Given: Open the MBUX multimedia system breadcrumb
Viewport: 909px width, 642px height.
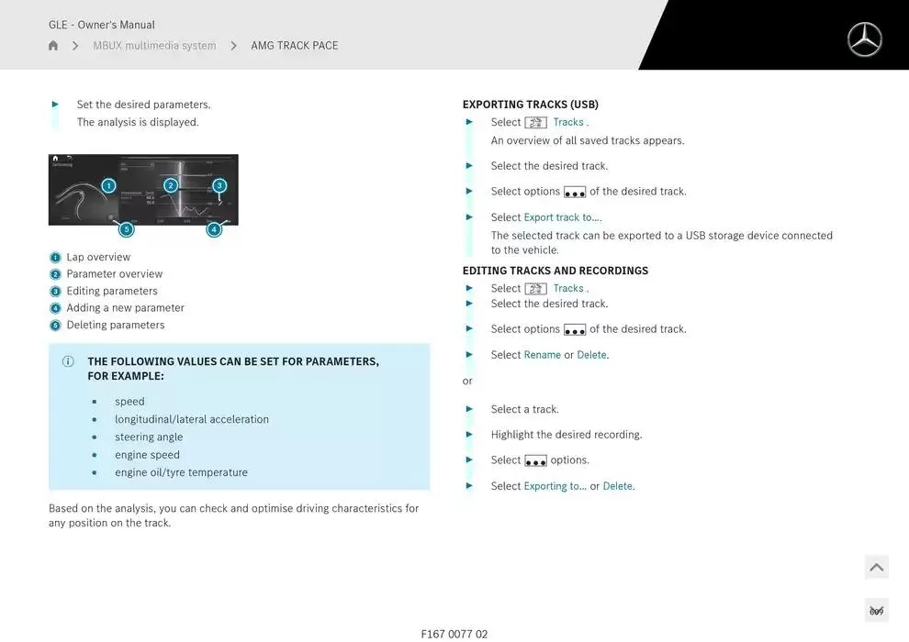Looking at the screenshot, I should click(154, 46).
